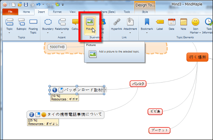Add an Attachment with the paperclip icon
Screen dimensions: 213x140
pyautogui.click(x=130, y=24)
